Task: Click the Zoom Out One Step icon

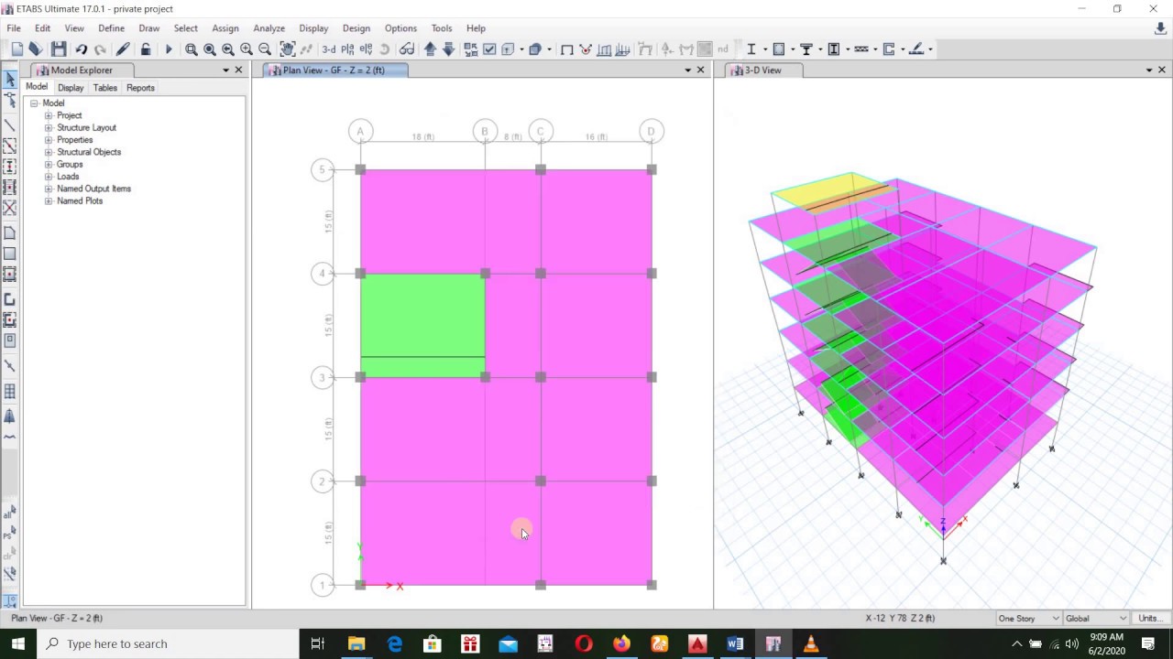Action: click(265, 49)
